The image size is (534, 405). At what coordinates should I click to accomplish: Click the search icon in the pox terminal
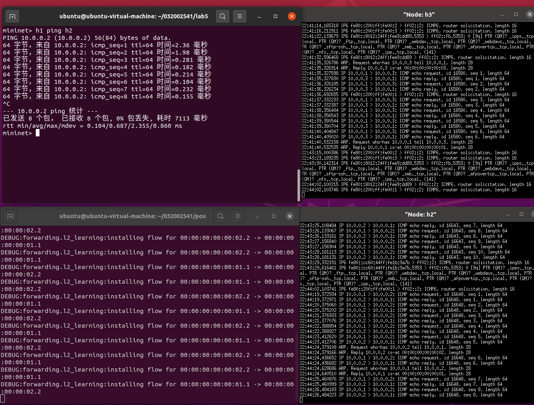[221, 216]
